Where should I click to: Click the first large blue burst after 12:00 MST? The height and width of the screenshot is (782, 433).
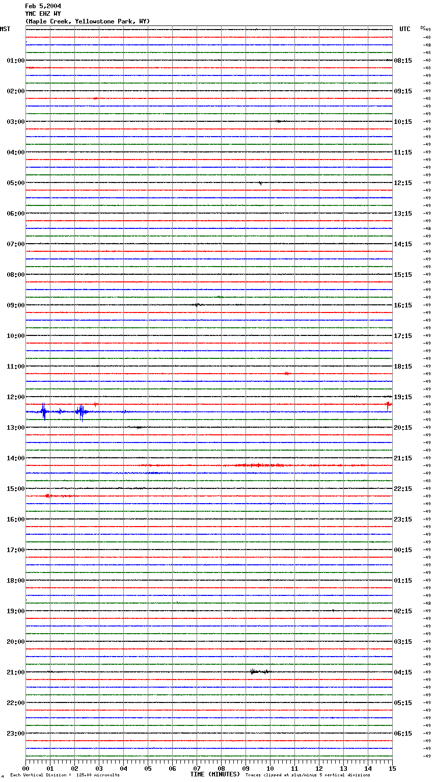44,411
